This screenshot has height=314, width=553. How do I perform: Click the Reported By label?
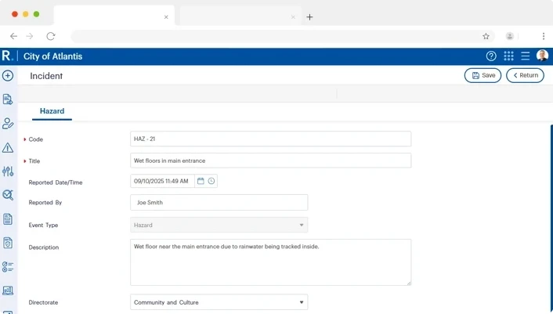(x=45, y=203)
